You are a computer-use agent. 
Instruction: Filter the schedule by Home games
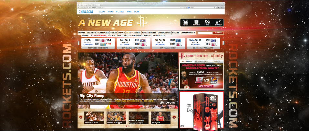[119, 36]
